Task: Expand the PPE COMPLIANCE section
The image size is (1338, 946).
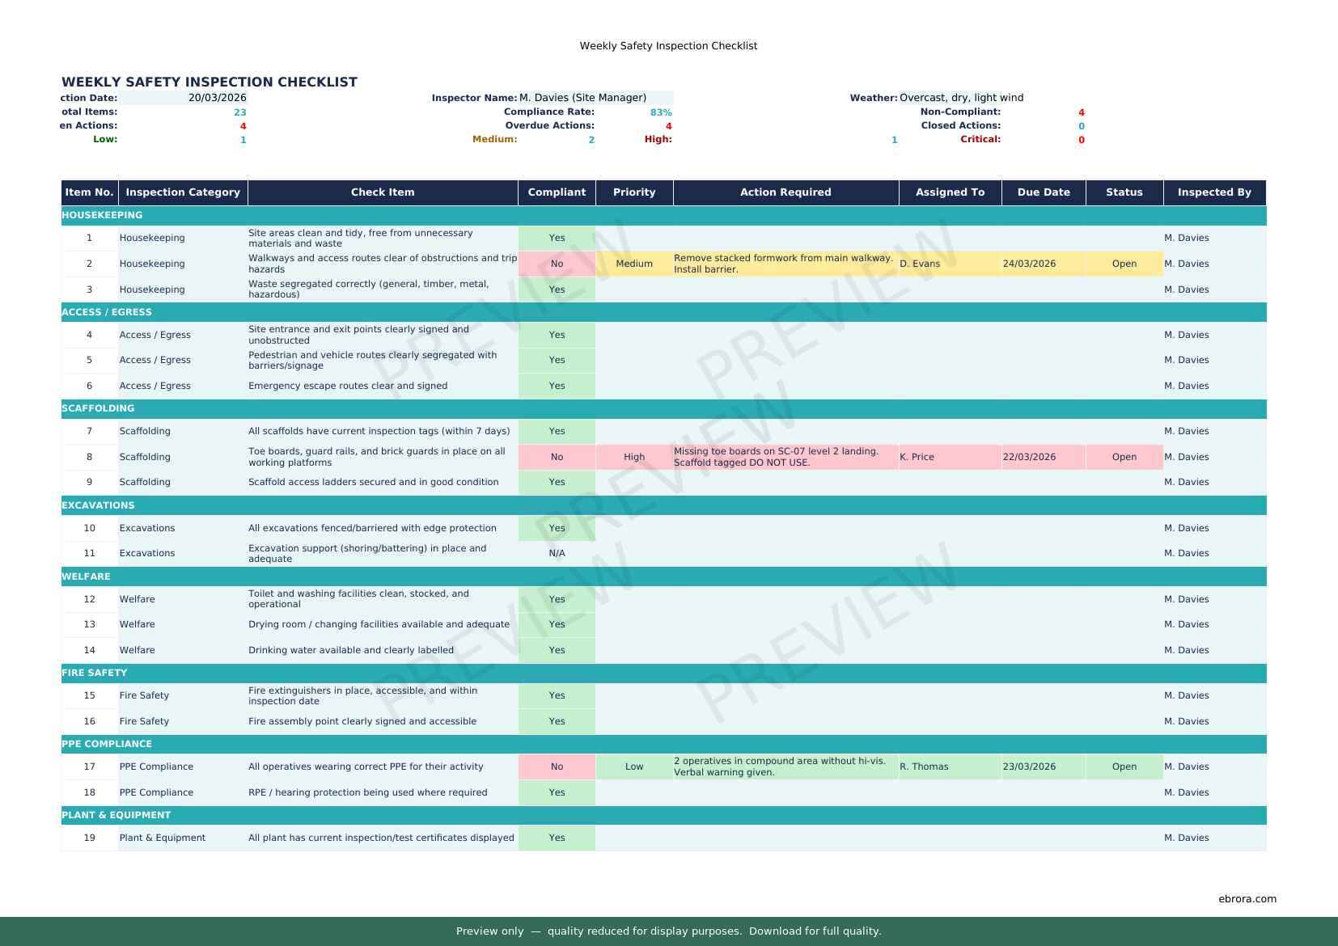Action: [x=108, y=743]
